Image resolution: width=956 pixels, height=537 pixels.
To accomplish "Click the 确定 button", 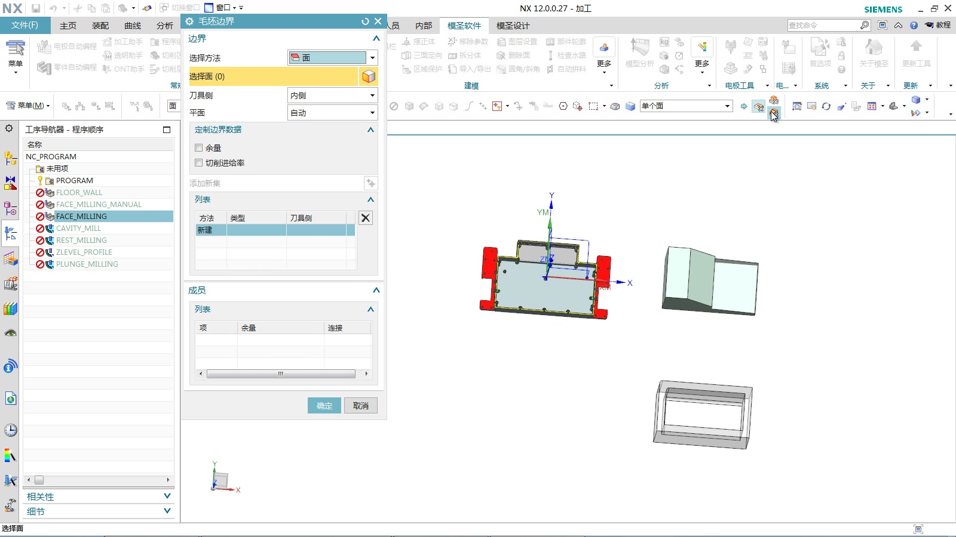I will click(324, 406).
